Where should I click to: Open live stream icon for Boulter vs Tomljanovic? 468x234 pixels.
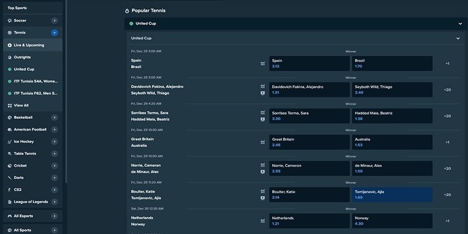263,198
